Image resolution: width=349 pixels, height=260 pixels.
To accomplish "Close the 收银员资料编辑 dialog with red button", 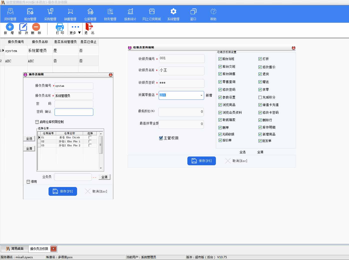I will (x=293, y=48).
